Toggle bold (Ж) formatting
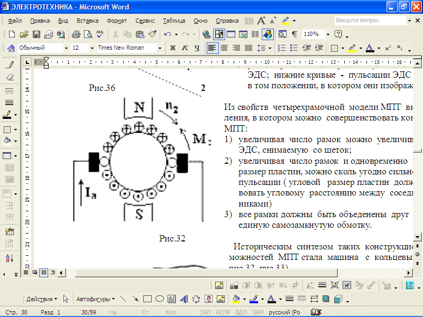Screen dimensions: 423x317 coord(173,48)
